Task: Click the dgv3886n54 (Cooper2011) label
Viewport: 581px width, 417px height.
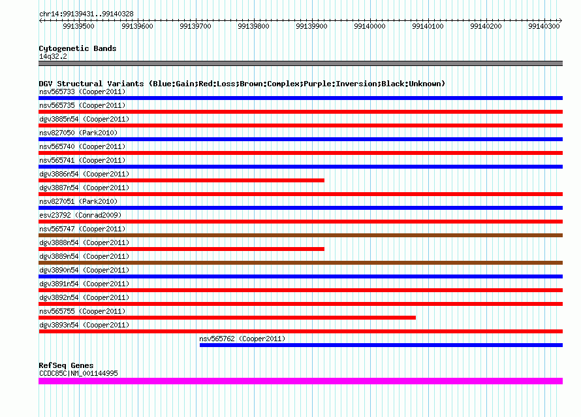Action: pyautogui.click(x=84, y=174)
